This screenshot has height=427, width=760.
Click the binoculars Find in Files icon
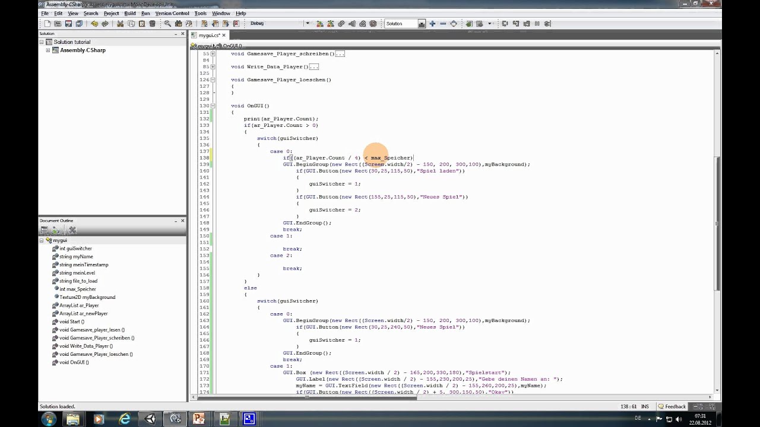pos(178,24)
